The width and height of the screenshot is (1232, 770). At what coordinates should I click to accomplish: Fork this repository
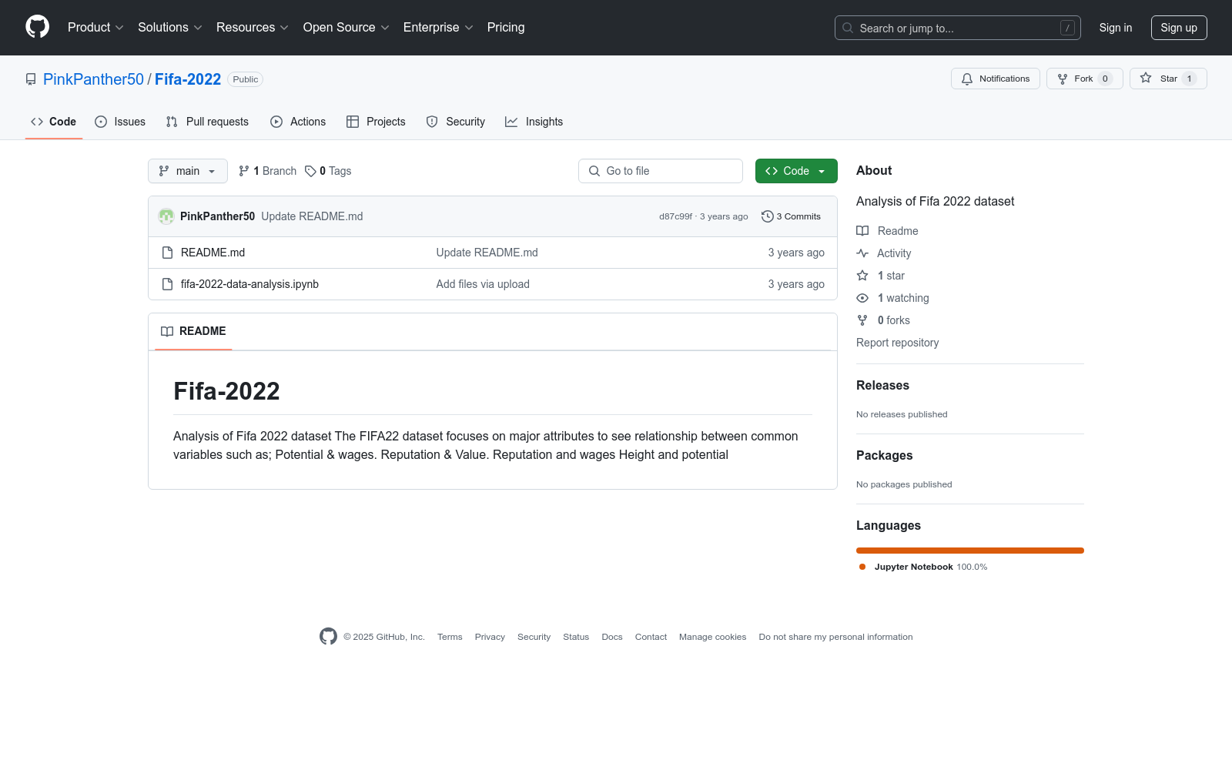[x=1085, y=79]
